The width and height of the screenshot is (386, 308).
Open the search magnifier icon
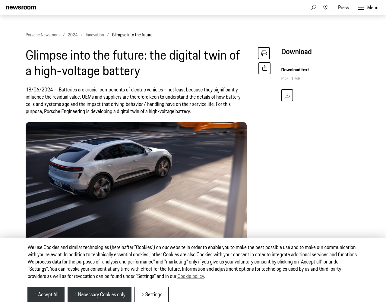tap(314, 8)
